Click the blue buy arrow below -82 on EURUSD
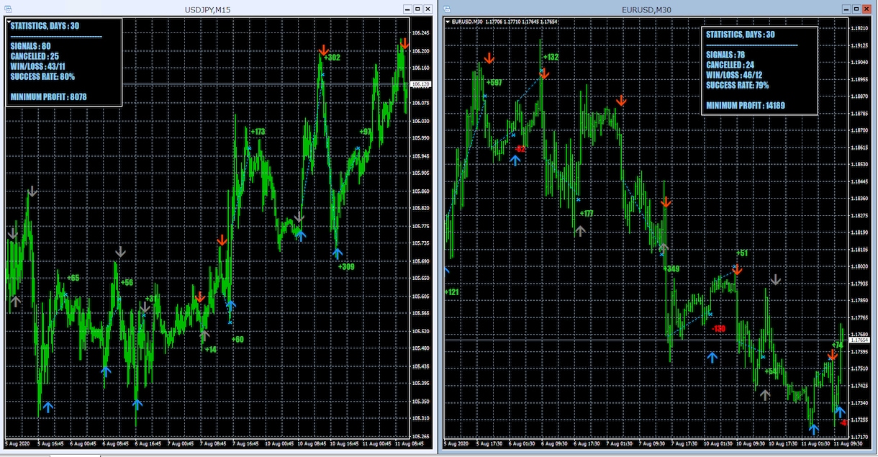Viewport: 878px width, 457px height. (x=515, y=160)
